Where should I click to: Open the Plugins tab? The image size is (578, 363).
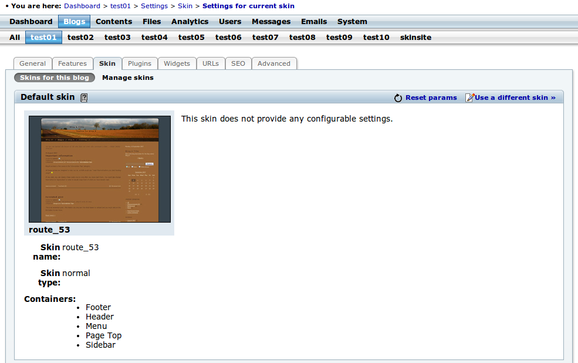140,63
